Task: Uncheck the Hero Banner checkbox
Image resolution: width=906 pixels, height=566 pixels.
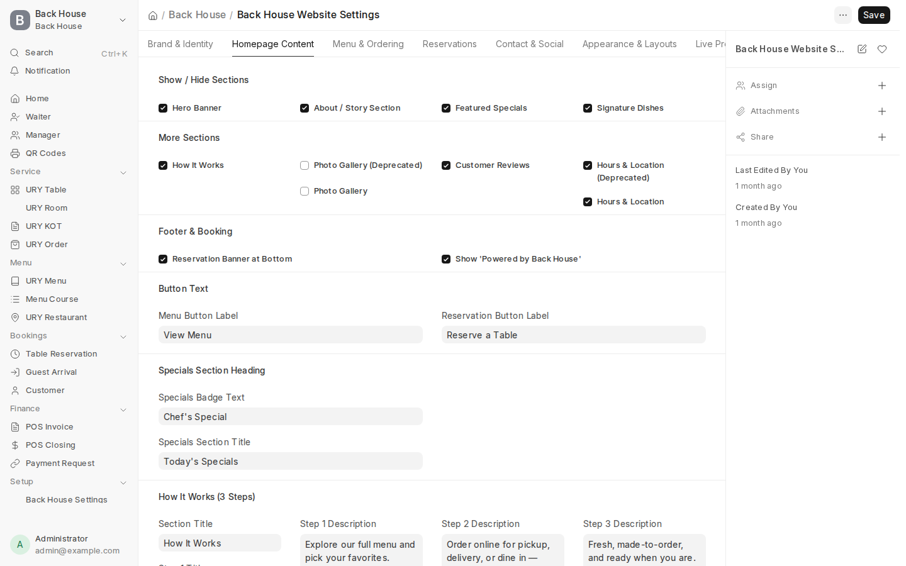Action: point(163,108)
